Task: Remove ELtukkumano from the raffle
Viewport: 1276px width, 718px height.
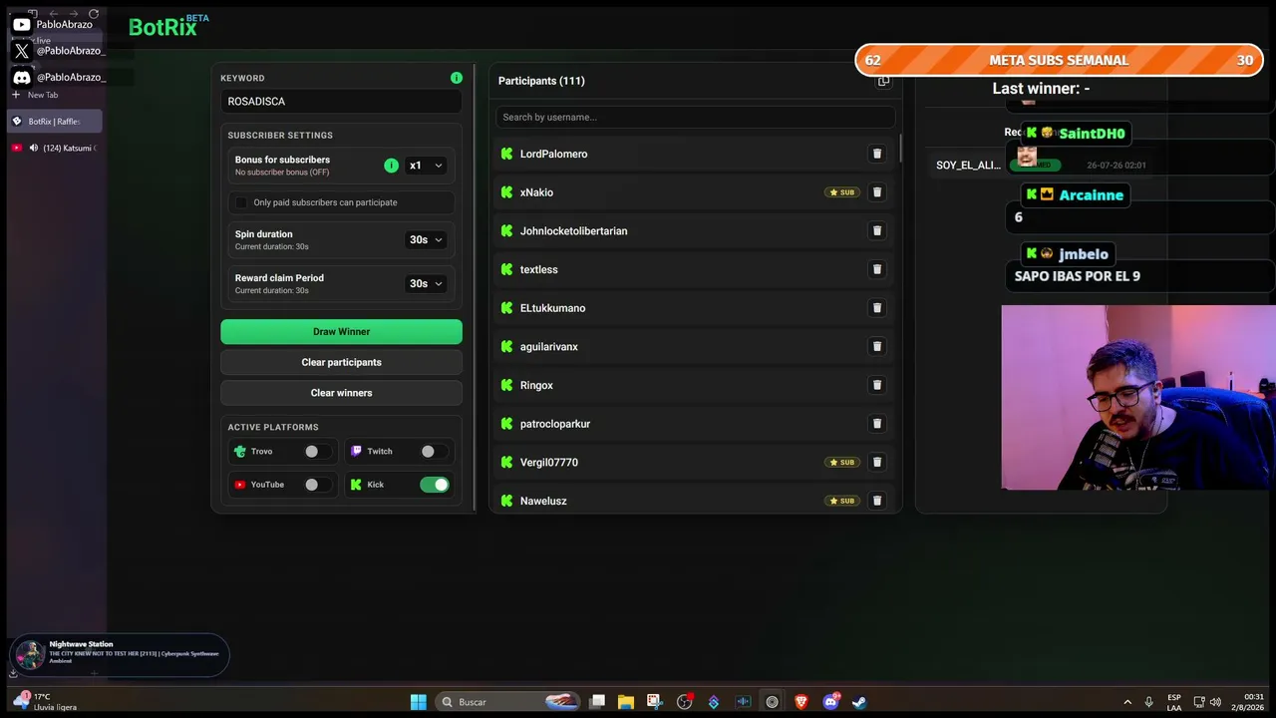Action: (877, 308)
